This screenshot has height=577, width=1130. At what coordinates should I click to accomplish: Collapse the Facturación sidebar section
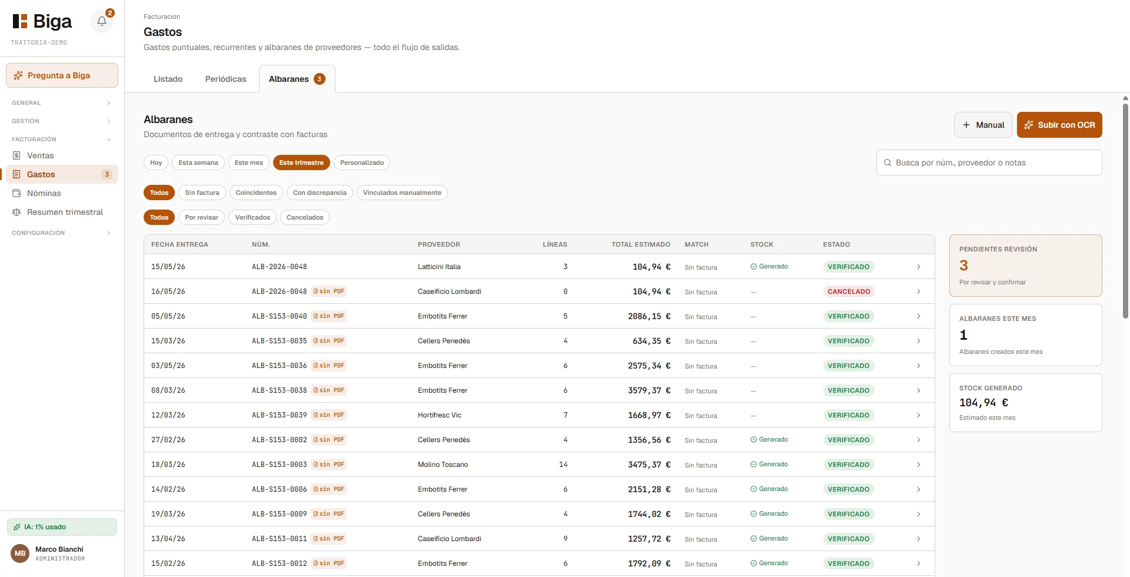pyautogui.click(x=62, y=140)
